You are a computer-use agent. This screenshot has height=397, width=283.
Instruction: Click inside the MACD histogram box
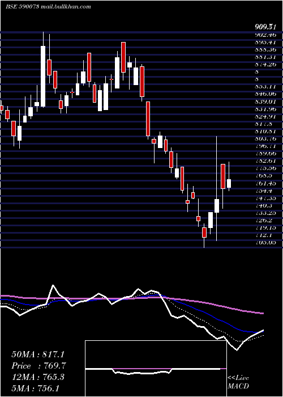[156, 369]
